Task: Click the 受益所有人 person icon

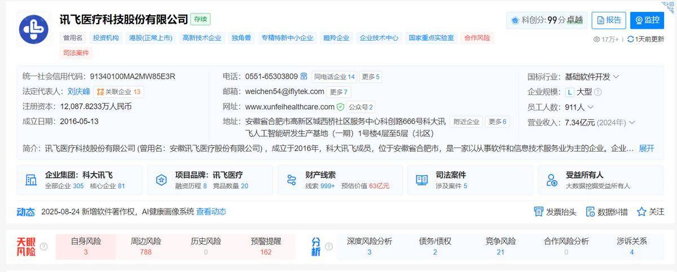Action: click(552, 180)
